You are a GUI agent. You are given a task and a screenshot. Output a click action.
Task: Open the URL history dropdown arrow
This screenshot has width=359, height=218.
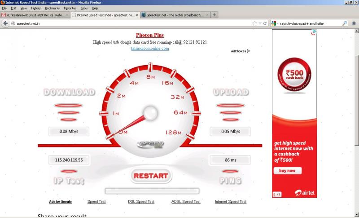pos(260,23)
